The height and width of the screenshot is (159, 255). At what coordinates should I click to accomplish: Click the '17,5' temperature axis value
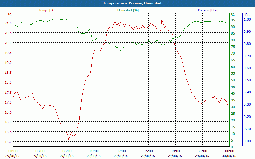(x=8, y=93)
